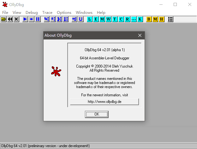Open the Windows menu
Image resolution: width=197 pixels, height=149 pixels.
click(x=84, y=13)
